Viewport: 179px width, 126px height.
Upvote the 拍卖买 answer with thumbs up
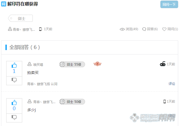pos(14,65)
